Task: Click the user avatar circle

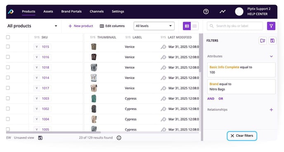Action: tap(239, 12)
